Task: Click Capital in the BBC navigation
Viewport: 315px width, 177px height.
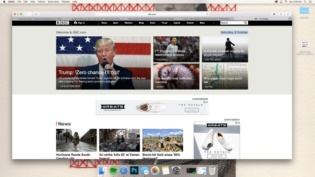Action: point(177,23)
